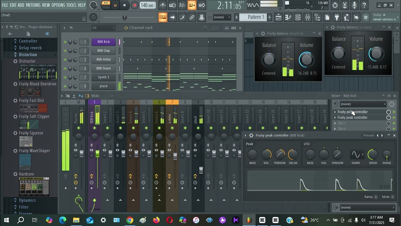Select the Fruity Soft Clipper plugin thumbnail
Image resolution: width=401 pixels, height=226 pixels.
[x=29, y=125]
